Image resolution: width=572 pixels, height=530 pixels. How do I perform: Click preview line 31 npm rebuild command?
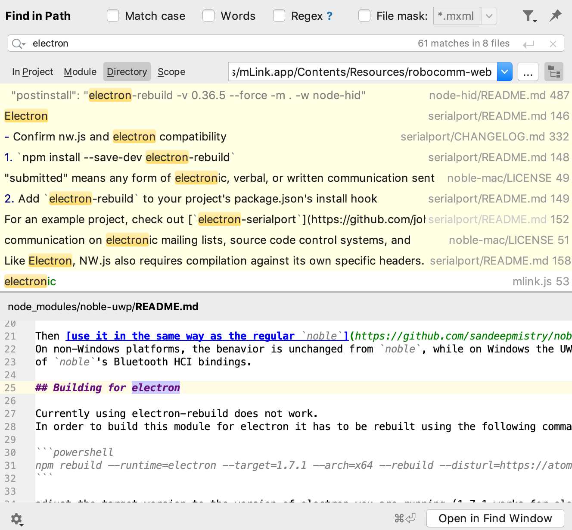[304, 465]
